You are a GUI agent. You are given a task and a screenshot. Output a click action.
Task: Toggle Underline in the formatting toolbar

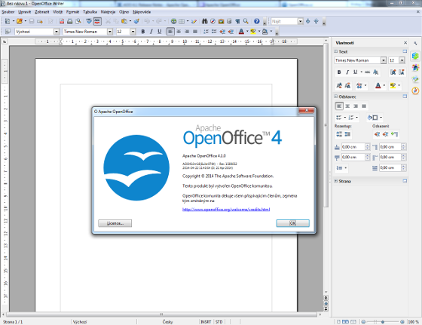159,32
